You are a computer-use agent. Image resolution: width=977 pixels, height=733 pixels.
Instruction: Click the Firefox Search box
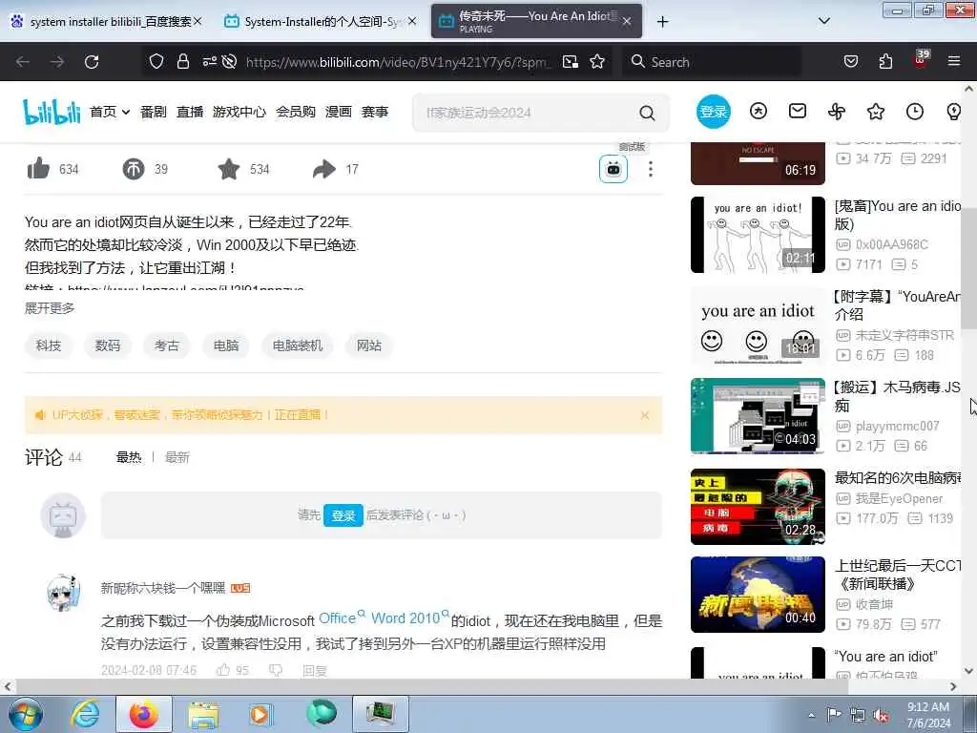(x=712, y=62)
